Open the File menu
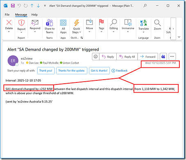 (7, 15)
